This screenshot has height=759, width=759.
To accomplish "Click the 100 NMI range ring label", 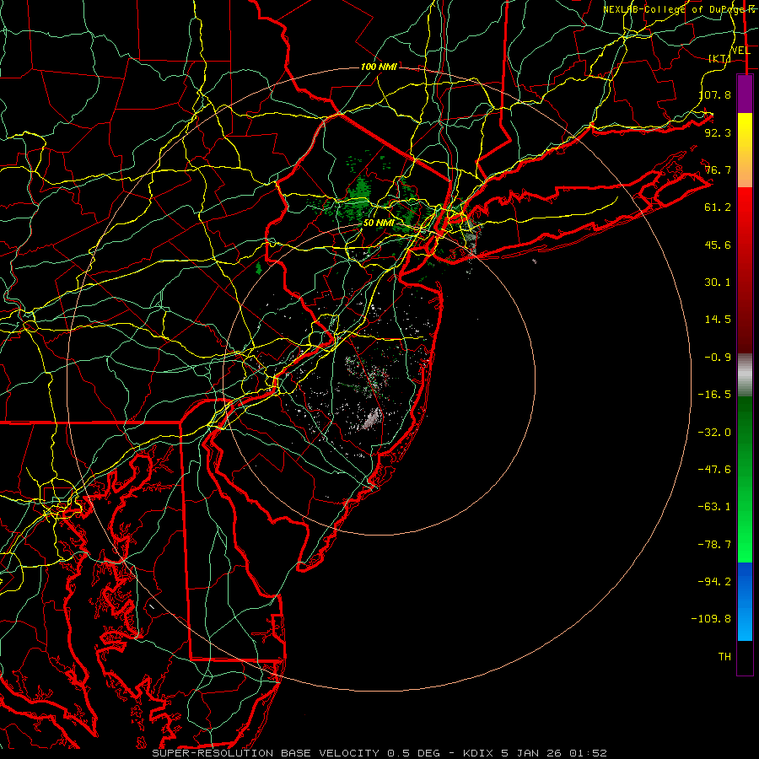I will tap(379, 67).
